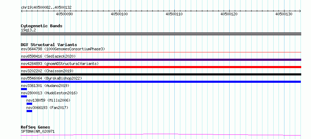Click the magenta SPTBN4 gene line
Viewport: 311px width, 139px height.
point(161,135)
